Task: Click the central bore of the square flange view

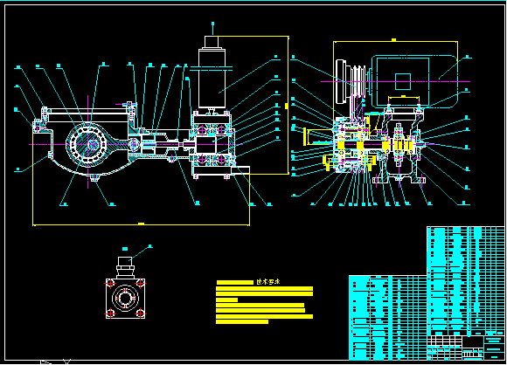Action: (125, 298)
